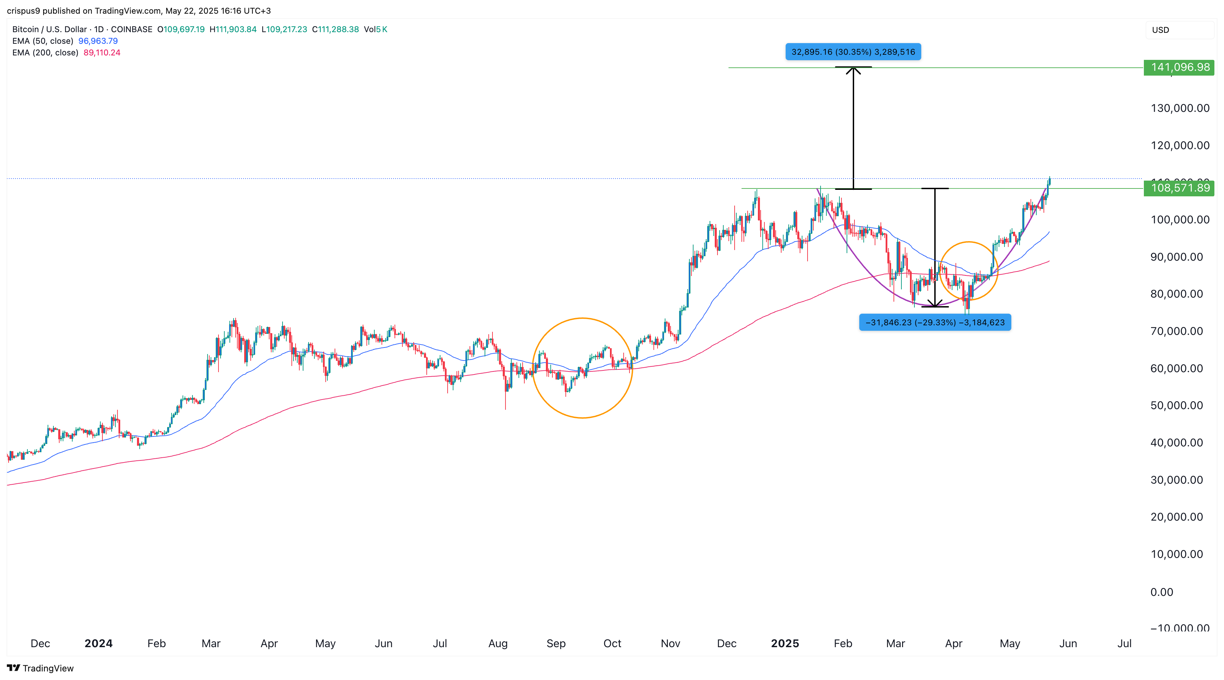Click the blue EMA 50 line value 96,963.79
The height and width of the screenshot is (680, 1224).
98,41
